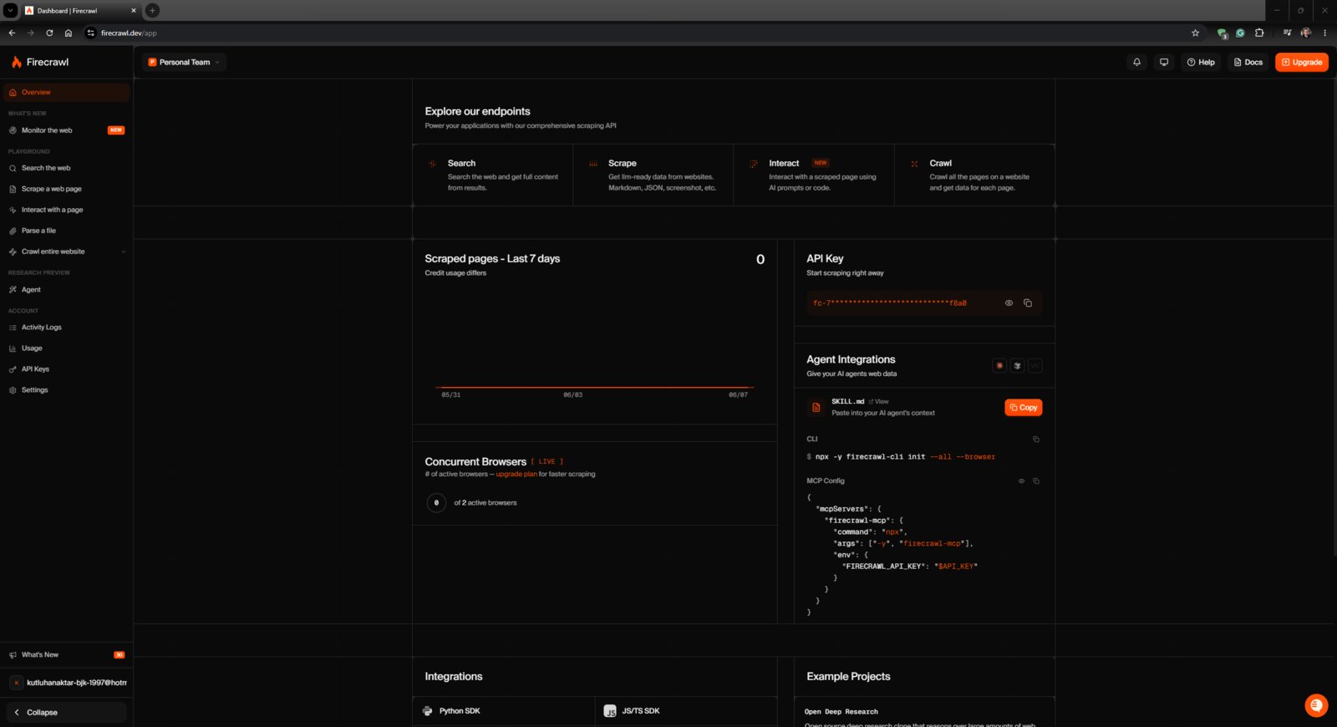This screenshot has width=1337, height=727.
Task: Click the 0 active browsers counter
Action: [x=436, y=503]
